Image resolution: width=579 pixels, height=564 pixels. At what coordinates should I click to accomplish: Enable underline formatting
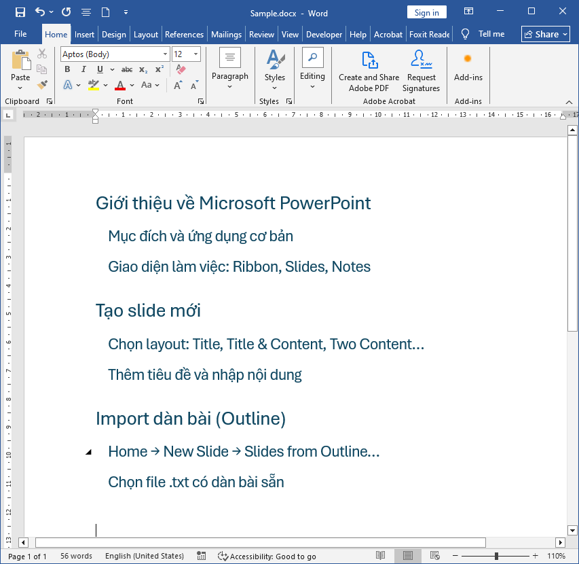point(99,69)
